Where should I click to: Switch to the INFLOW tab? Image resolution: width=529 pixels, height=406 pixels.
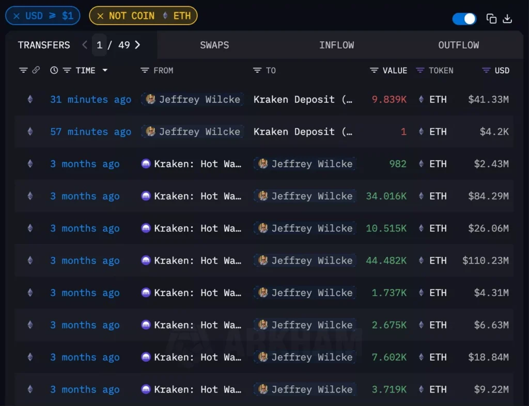pyautogui.click(x=336, y=45)
